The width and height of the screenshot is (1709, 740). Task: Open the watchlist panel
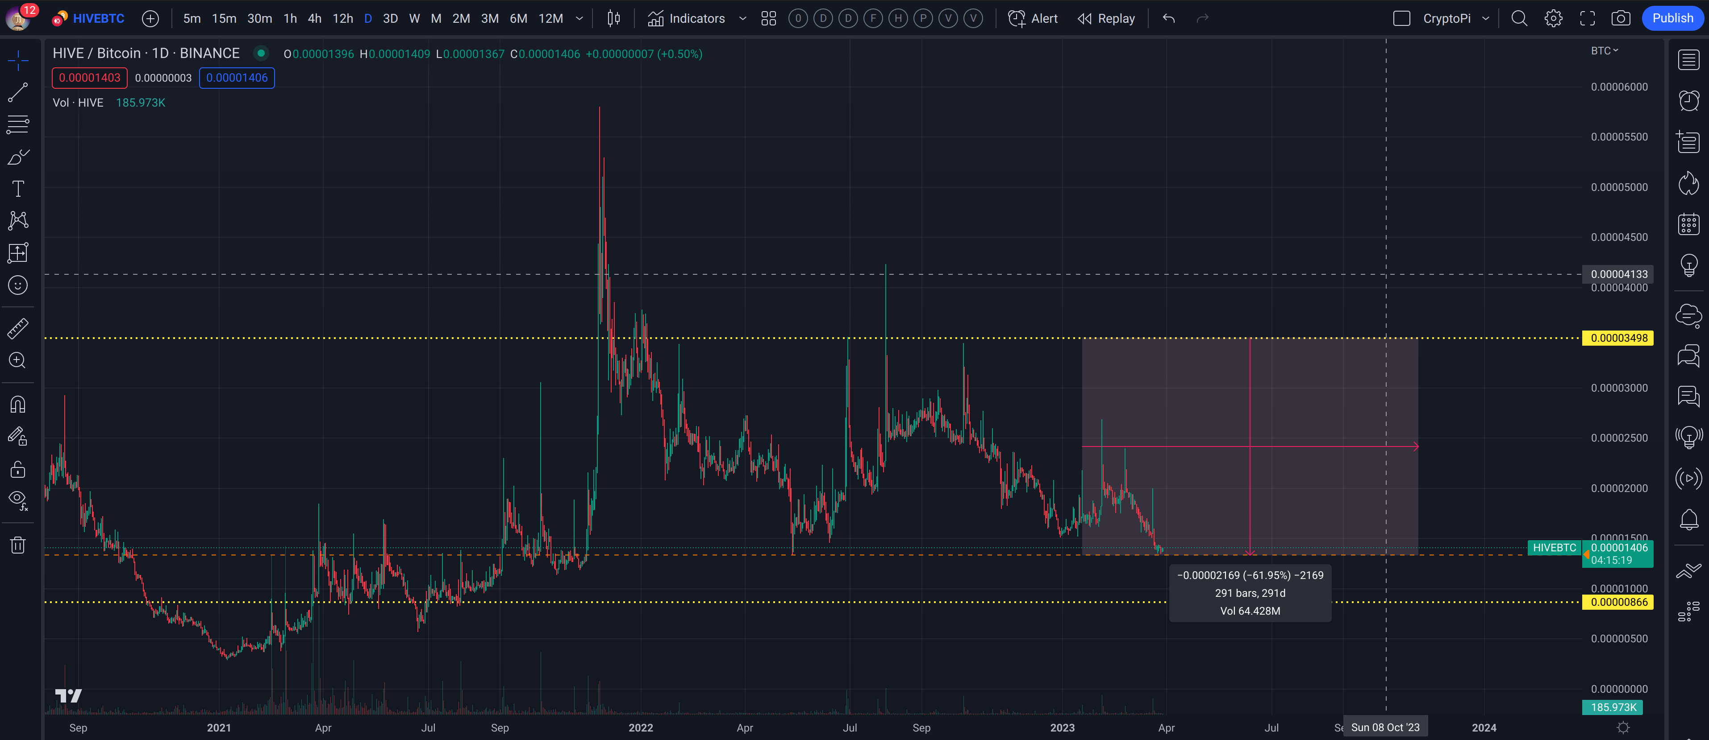tap(1688, 60)
